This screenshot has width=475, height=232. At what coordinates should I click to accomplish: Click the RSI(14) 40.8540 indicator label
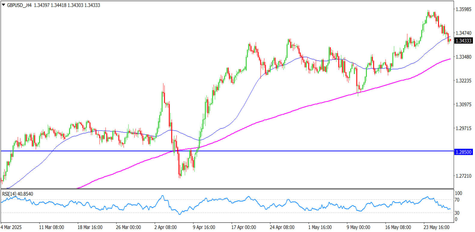(17, 194)
